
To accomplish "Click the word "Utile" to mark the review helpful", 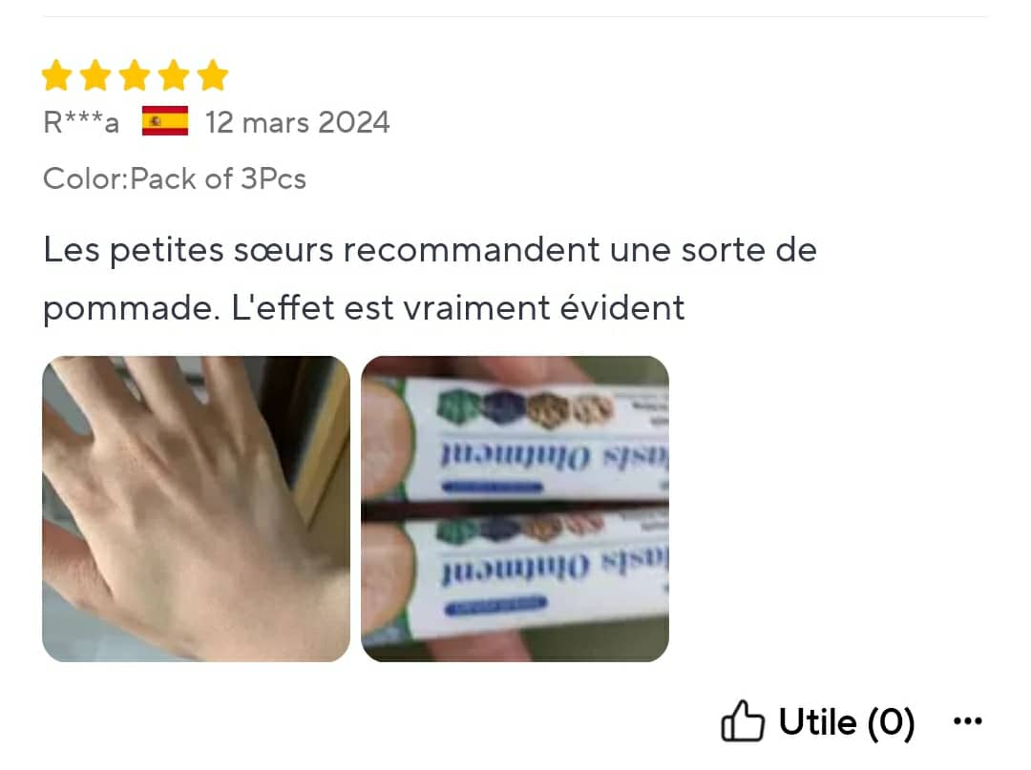I will [818, 721].
